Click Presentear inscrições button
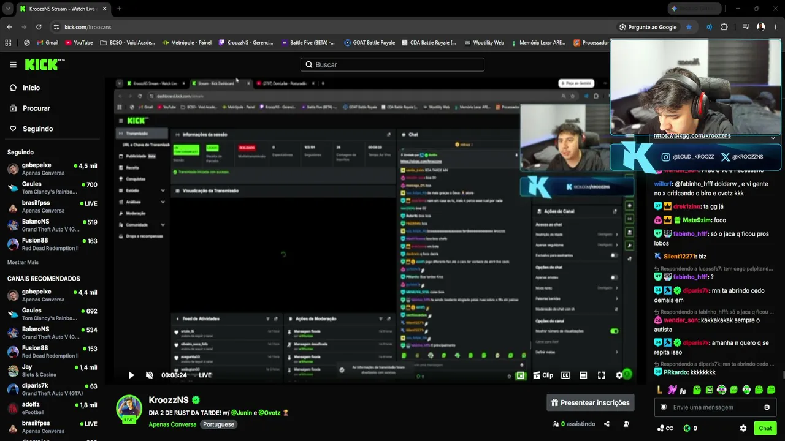The width and height of the screenshot is (785, 441). (590, 402)
